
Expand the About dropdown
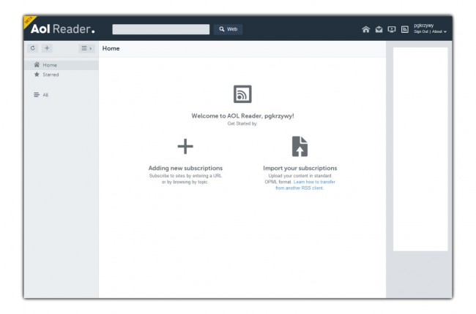pos(439,31)
